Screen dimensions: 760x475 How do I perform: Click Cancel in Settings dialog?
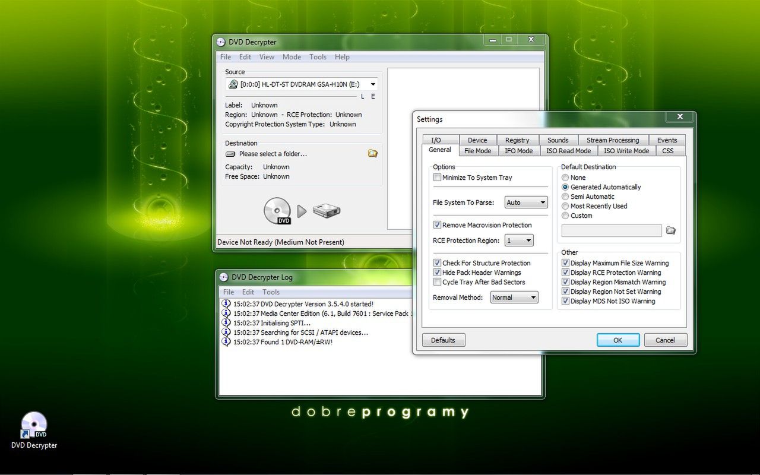point(665,340)
